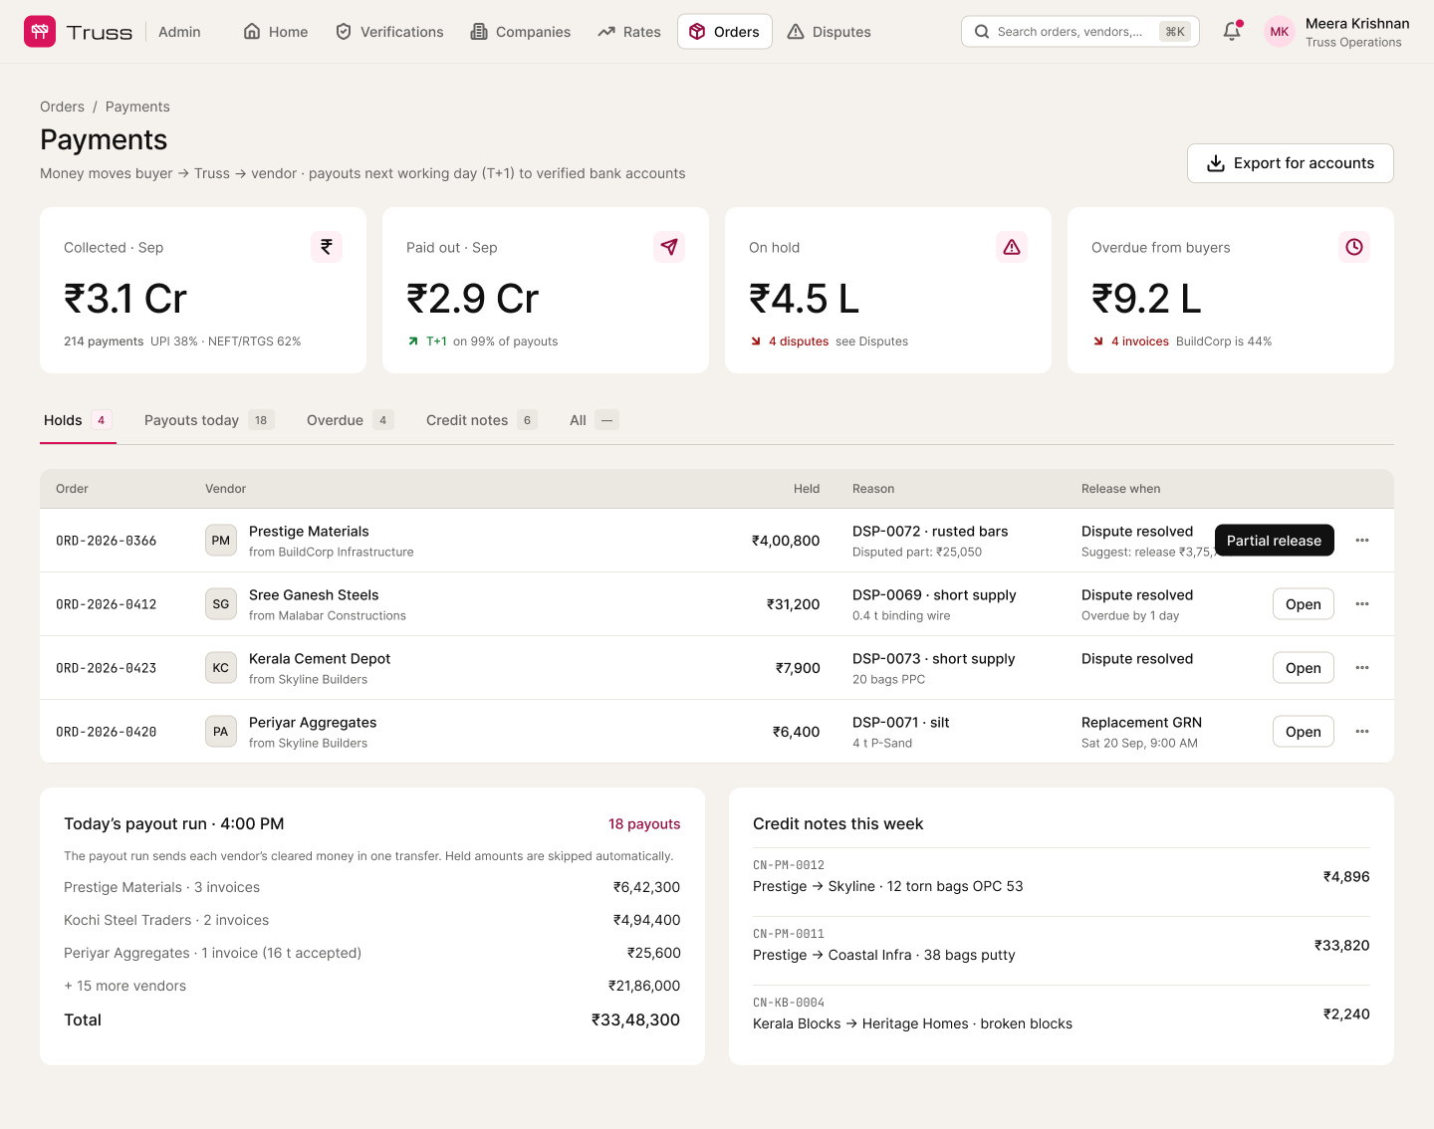Click the clock icon on Overdue card
Image resolution: width=1434 pixels, height=1129 pixels.
[1354, 247]
